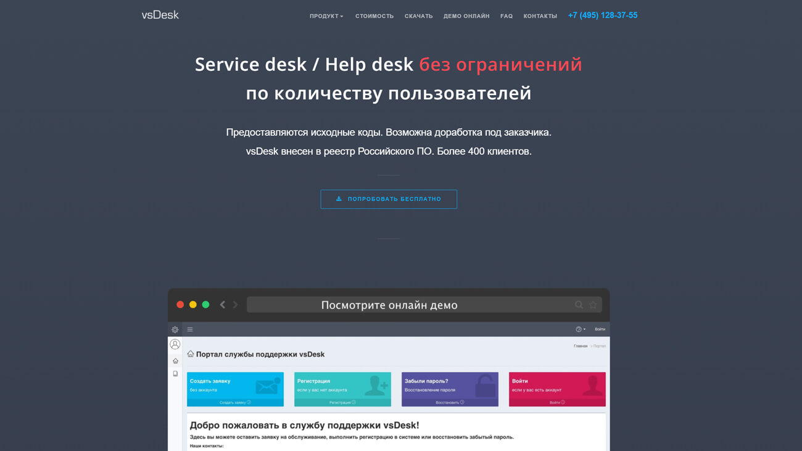This screenshot has height=451, width=802.
Task: Click the search magnifier in the browser bar
Action: pos(578,304)
